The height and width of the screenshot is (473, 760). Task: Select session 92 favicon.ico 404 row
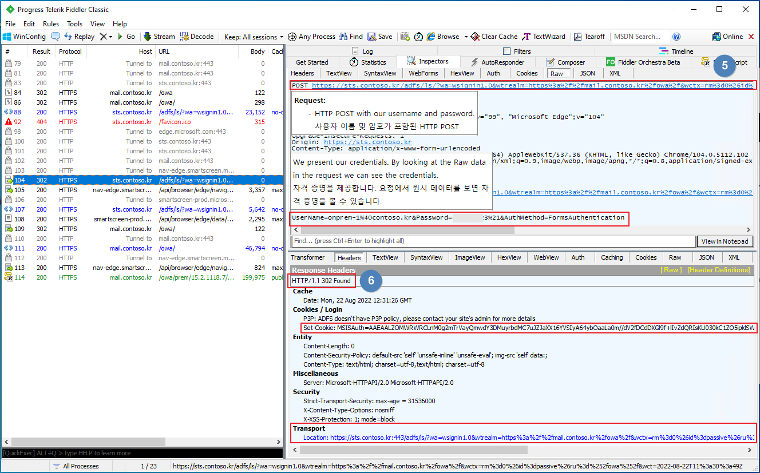click(x=142, y=122)
